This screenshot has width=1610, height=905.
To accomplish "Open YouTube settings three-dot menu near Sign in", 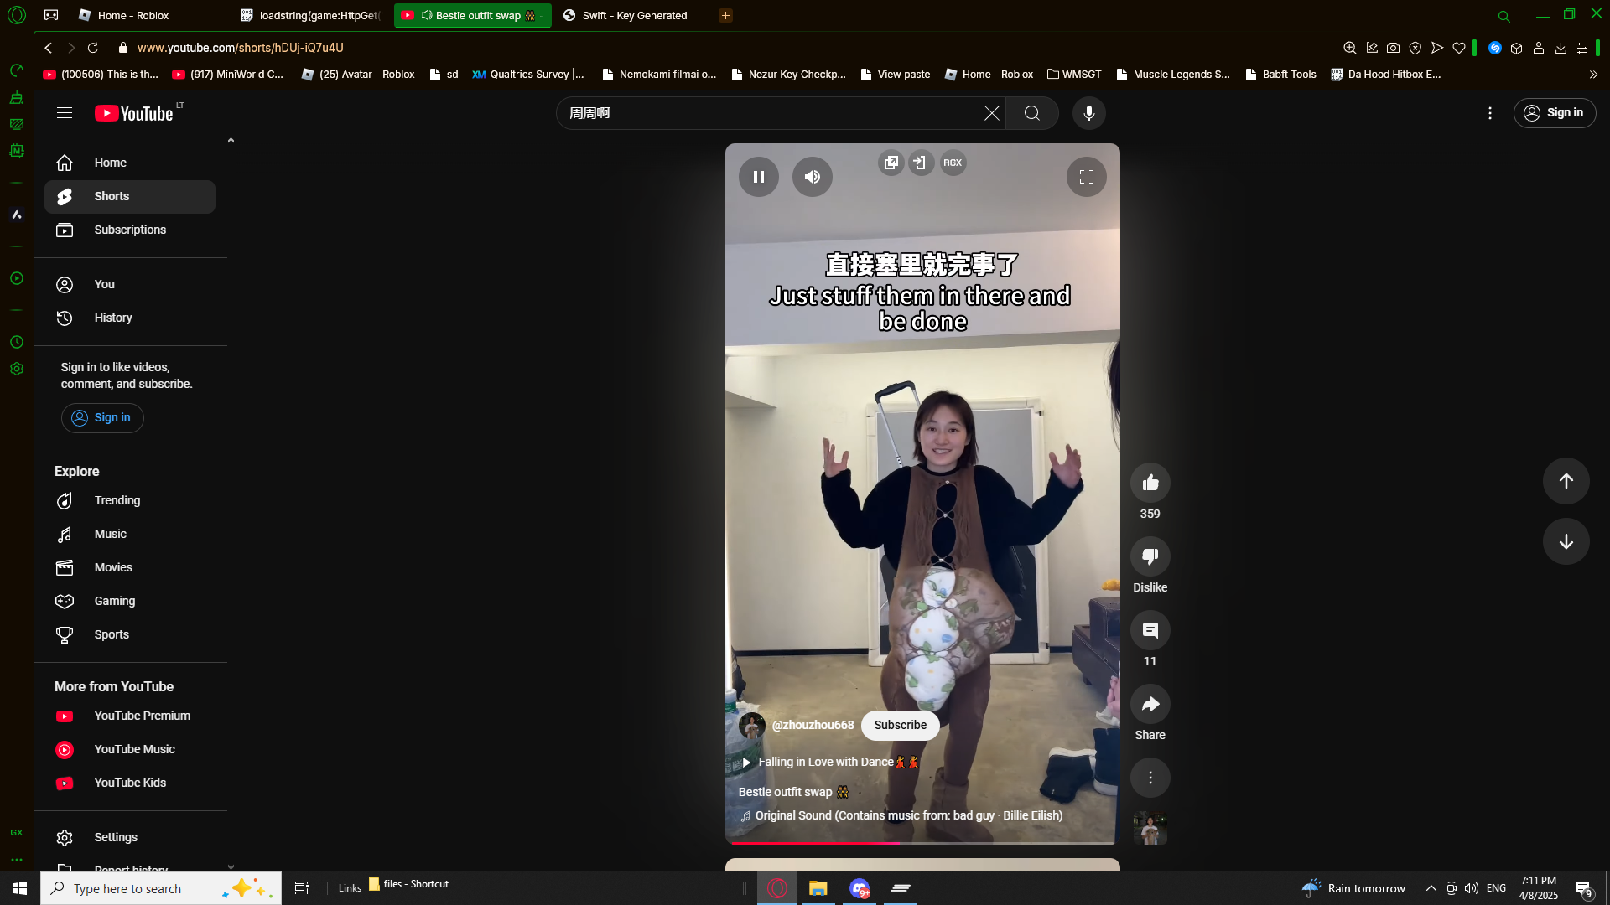I will pyautogui.click(x=1489, y=113).
